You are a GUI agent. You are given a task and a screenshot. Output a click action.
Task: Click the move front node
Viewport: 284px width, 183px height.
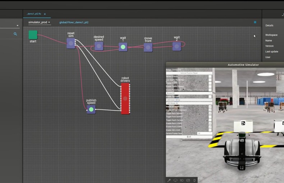tap(148, 47)
